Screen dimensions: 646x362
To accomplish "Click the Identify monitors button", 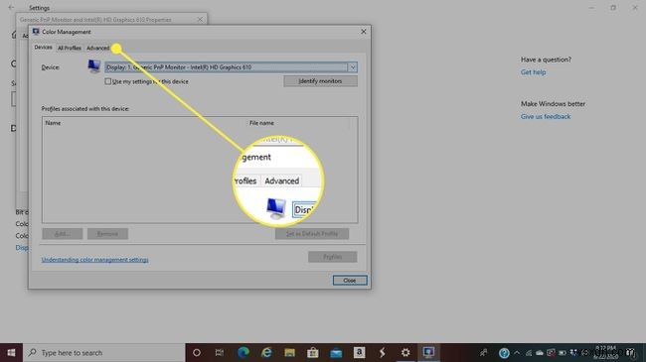I will tap(320, 81).
